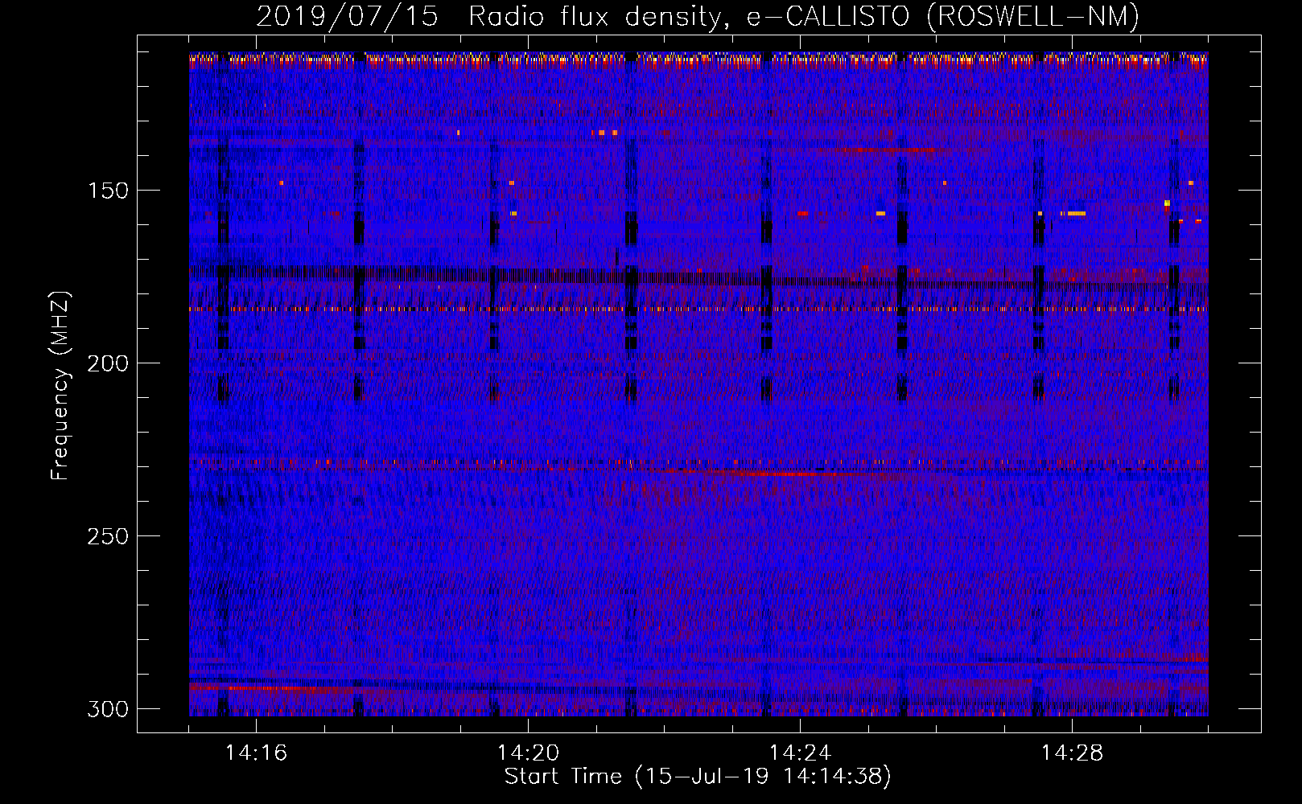Click the 14:20 time tick label
The height and width of the screenshot is (804, 1302).
click(528, 753)
